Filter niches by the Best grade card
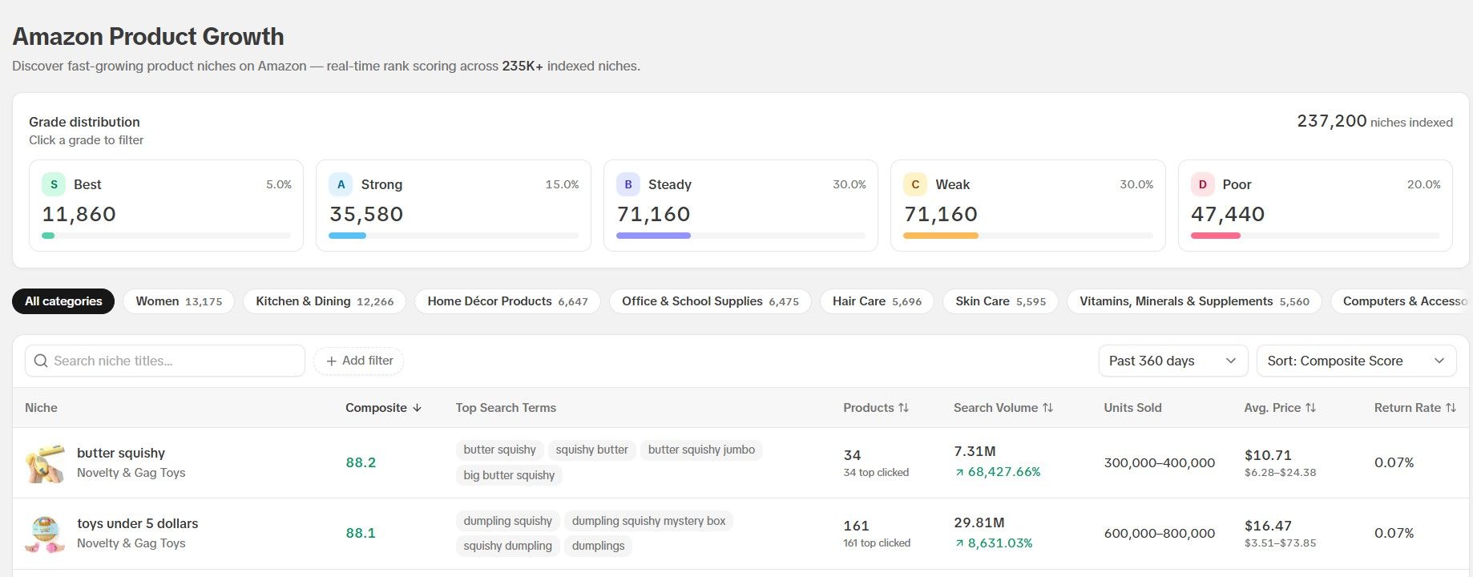The height and width of the screenshot is (577, 1473). (166, 205)
